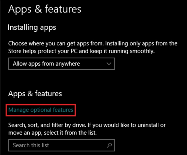Click the Choose where you can get apps text

(x=93, y=43)
